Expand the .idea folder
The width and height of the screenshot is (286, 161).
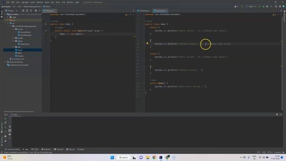(8, 17)
